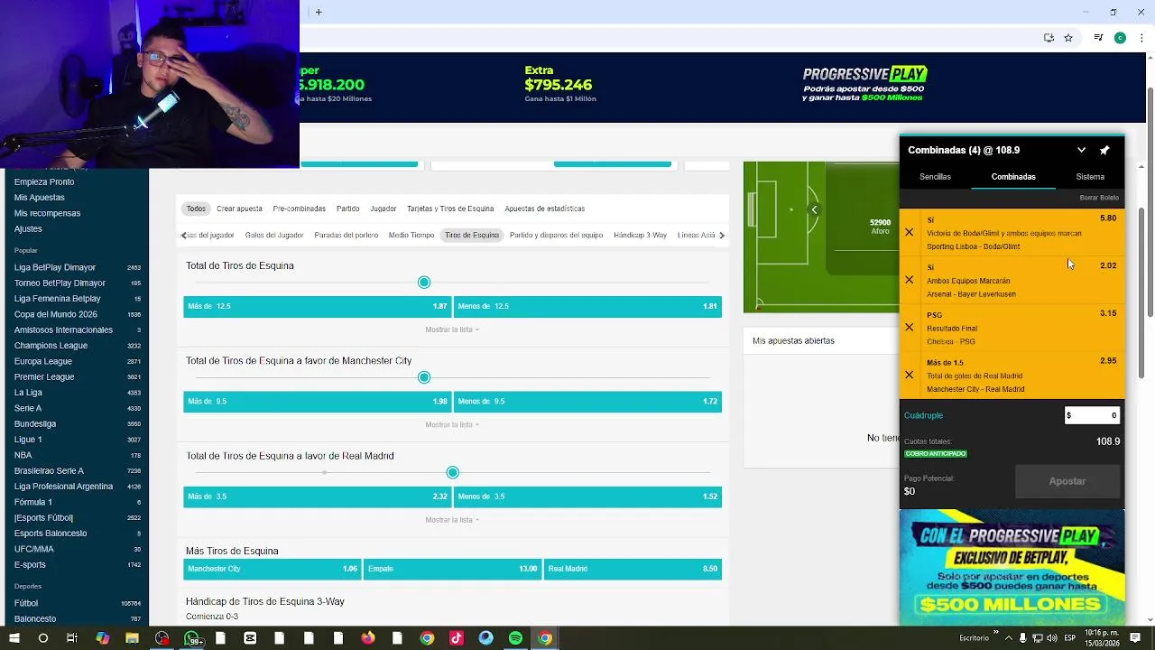Open the Windows notification center icon
Screen dimensions: 1155x650
pos(1137,638)
